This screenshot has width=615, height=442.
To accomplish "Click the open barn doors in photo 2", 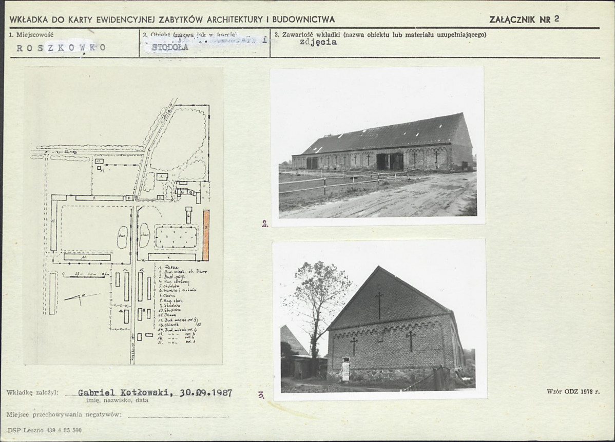I will pos(389,162).
